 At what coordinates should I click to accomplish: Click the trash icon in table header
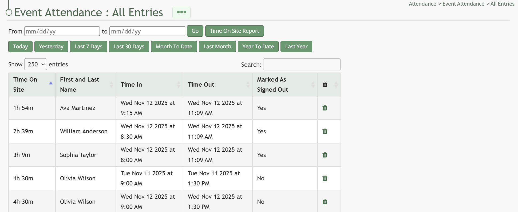tap(325, 84)
